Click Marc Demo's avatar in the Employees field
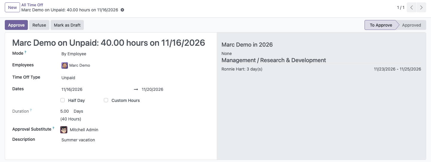The width and height of the screenshot is (431, 162). (65, 65)
